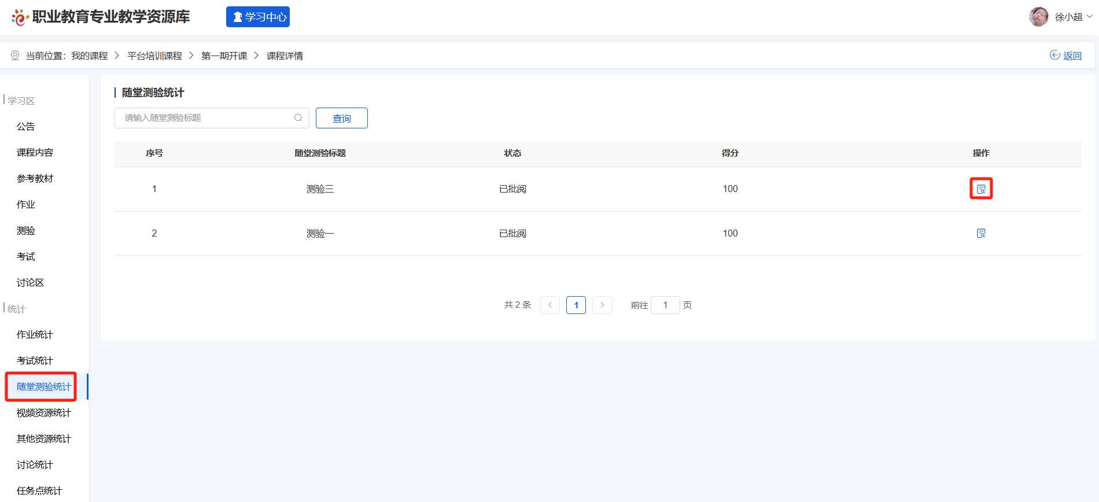Click the 平台培训课程 breadcrumb link
Screen dimensions: 1099x502
154,56
